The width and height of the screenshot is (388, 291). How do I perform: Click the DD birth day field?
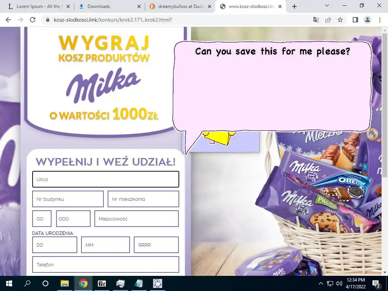coord(55,245)
